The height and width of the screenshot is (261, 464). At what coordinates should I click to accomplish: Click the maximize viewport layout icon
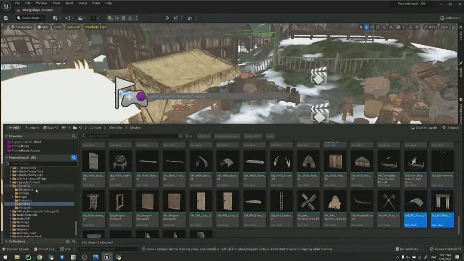tap(454, 27)
